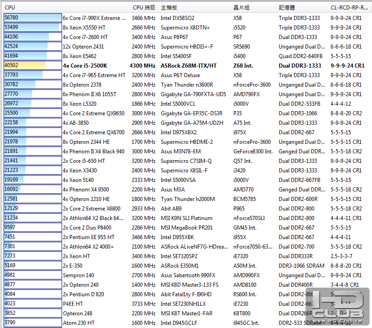Click motherboard cell ASRock Z68M-ITX/HT

[x=188, y=65]
